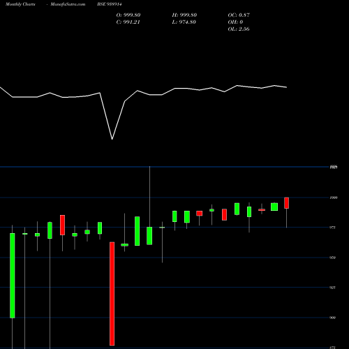
Task: Click the sharp dip on the white line
Action: [112, 139]
